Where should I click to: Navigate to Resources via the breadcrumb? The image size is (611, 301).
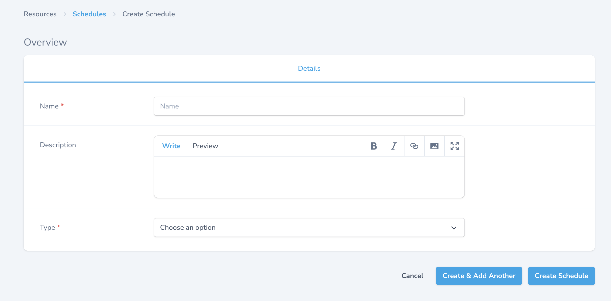click(40, 14)
